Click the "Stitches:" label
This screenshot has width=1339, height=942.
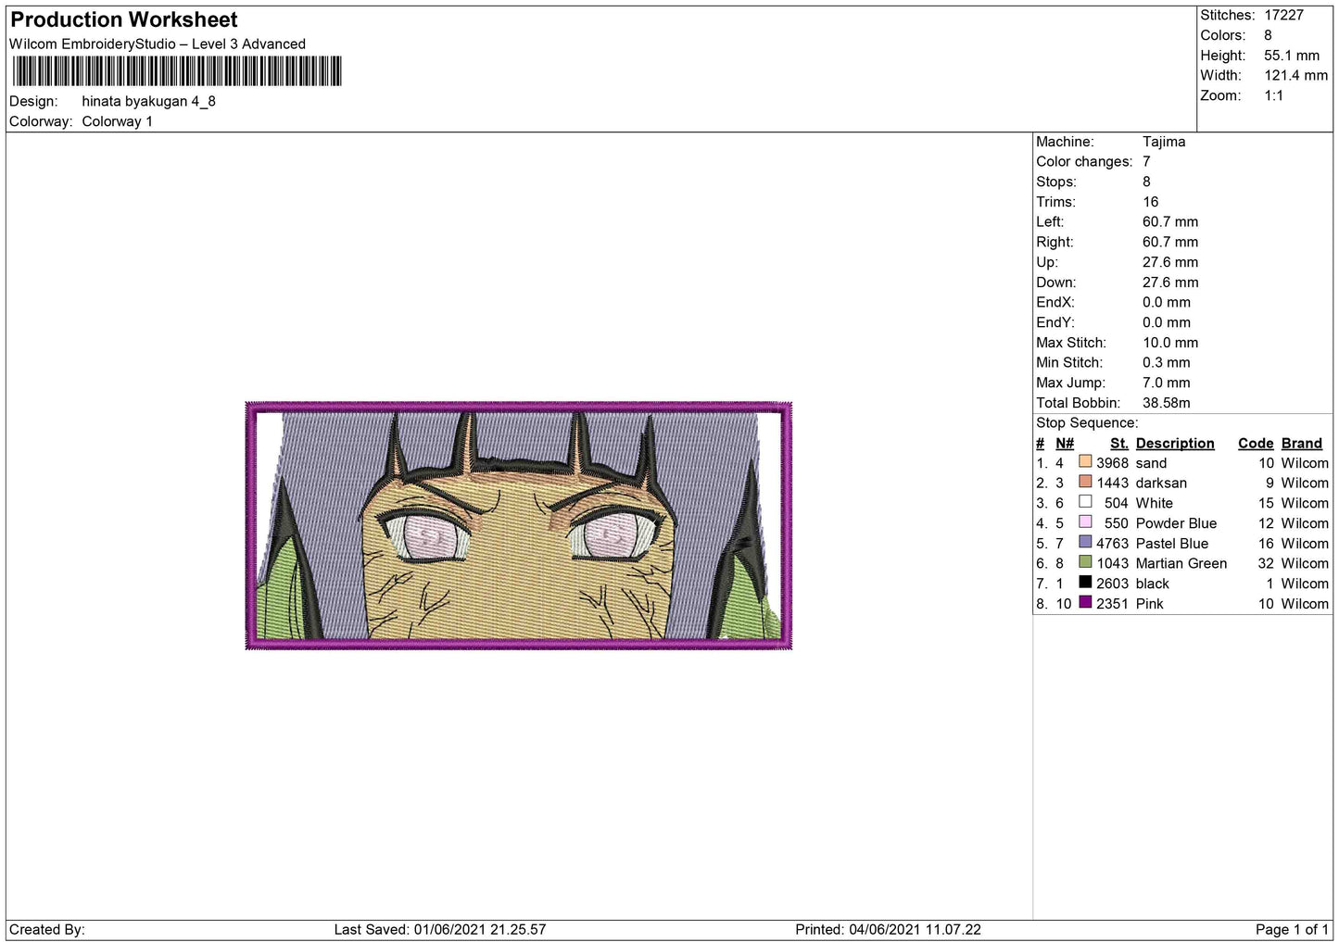pyautogui.click(x=1228, y=15)
